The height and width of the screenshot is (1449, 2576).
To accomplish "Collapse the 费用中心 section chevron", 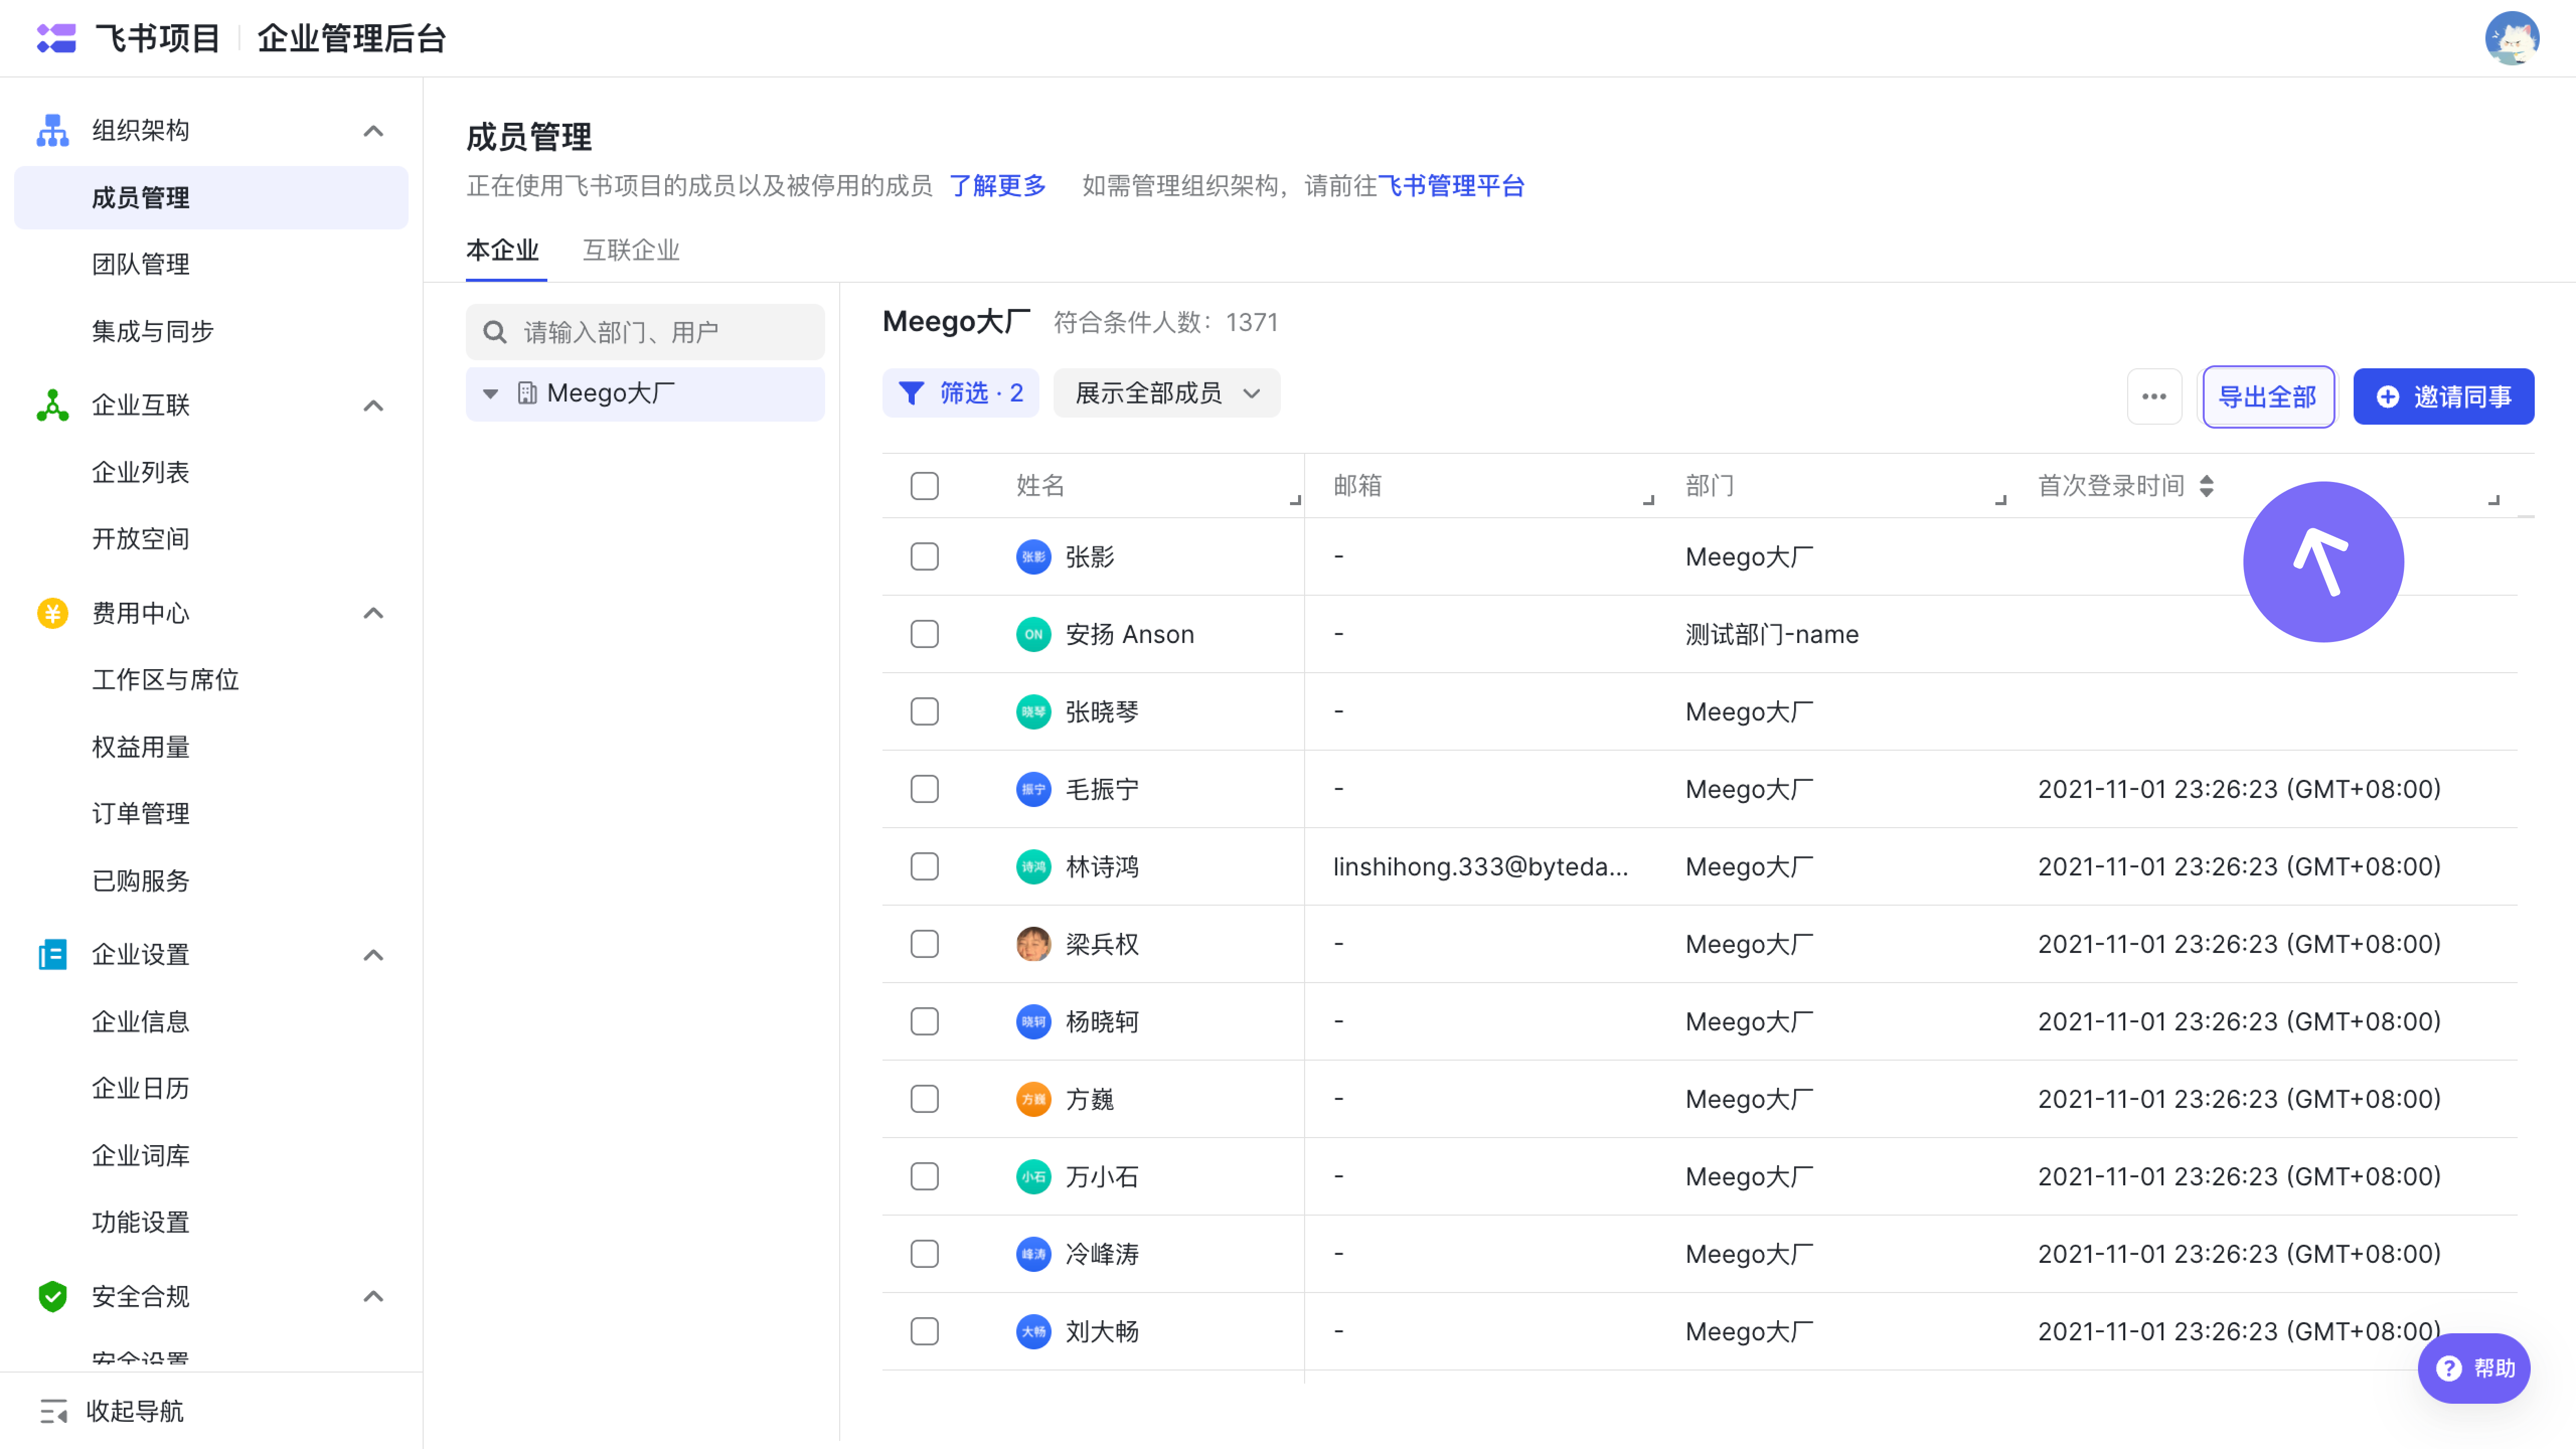I will [373, 613].
